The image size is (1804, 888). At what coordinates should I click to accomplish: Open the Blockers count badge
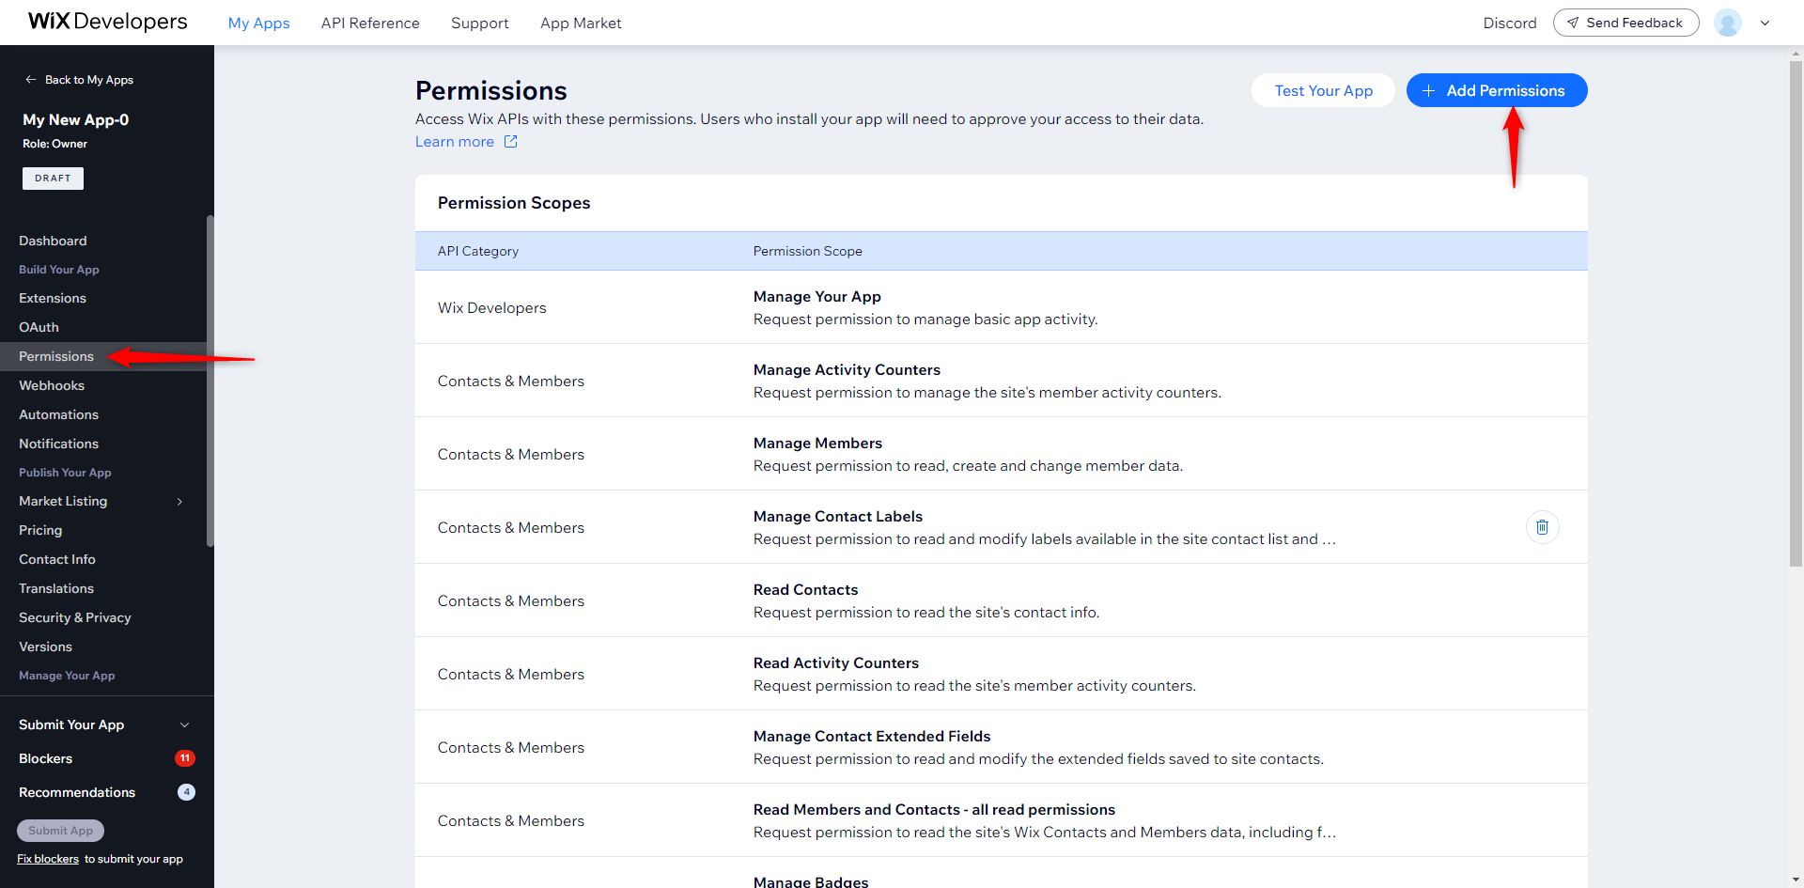point(185,758)
